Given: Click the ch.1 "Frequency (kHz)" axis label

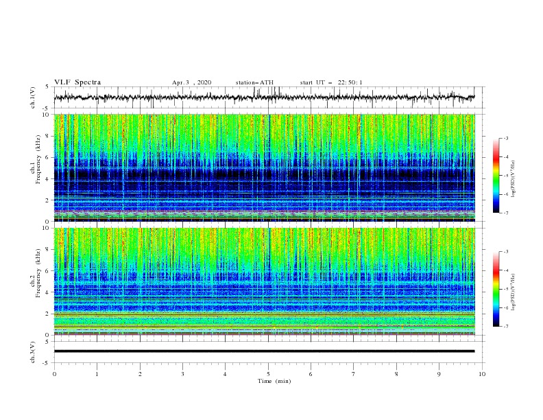Looking at the screenshot, I should [x=38, y=160].
